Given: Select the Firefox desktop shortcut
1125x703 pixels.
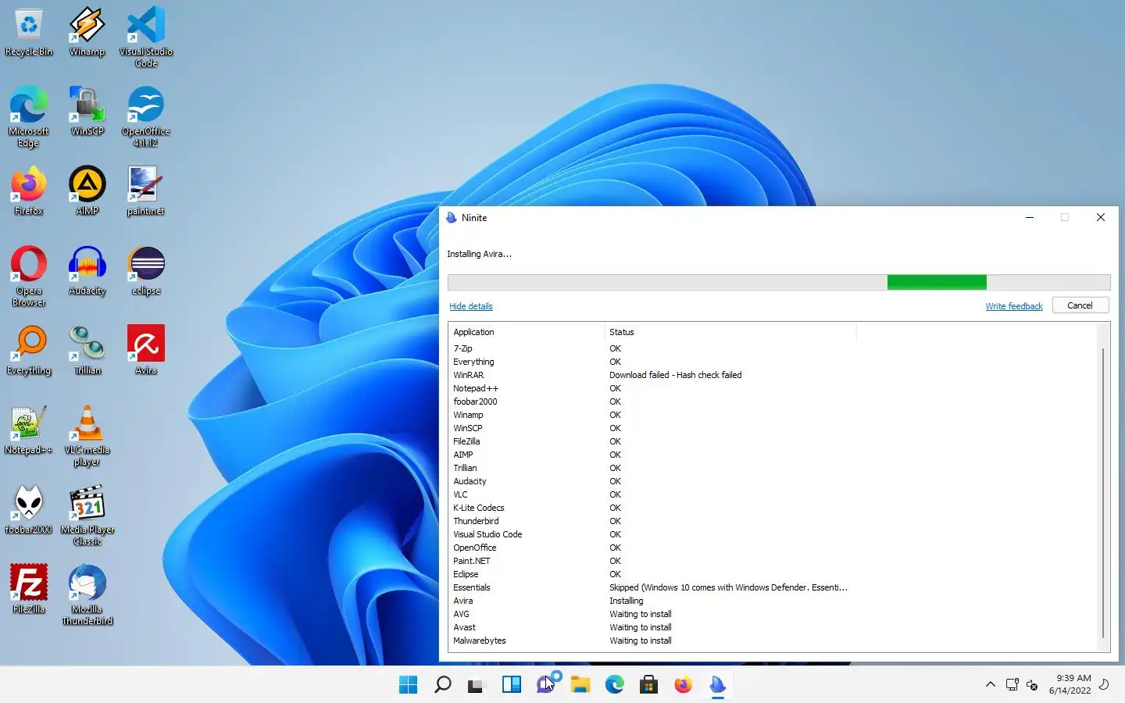Looking at the screenshot, I should pyautogui.click(x=29, y=192).
